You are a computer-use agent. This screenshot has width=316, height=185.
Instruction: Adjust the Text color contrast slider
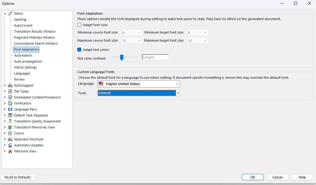coord(121,58)
